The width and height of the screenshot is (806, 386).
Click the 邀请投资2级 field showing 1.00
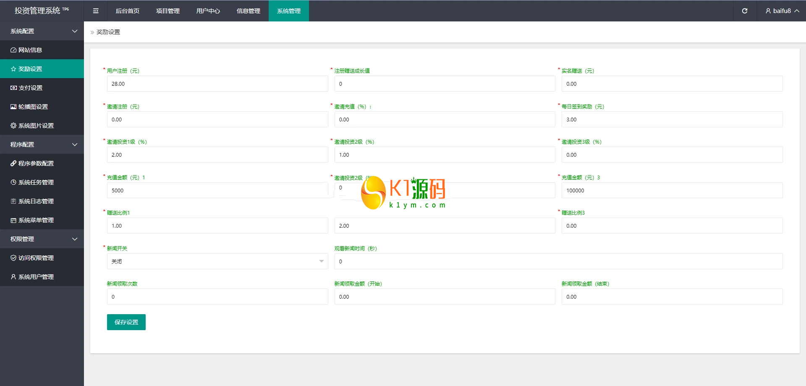[445, 155]
